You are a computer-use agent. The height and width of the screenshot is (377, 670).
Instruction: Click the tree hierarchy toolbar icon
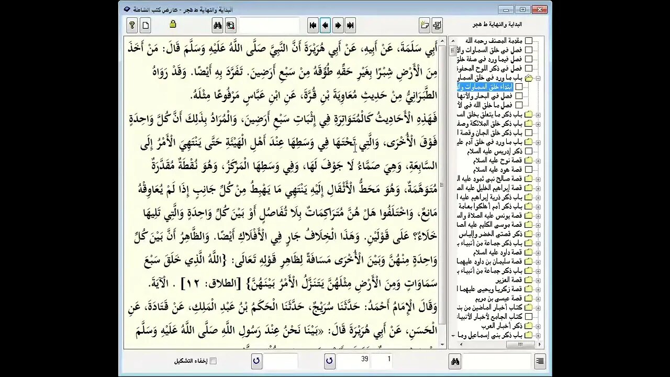(x=438, y=25)
